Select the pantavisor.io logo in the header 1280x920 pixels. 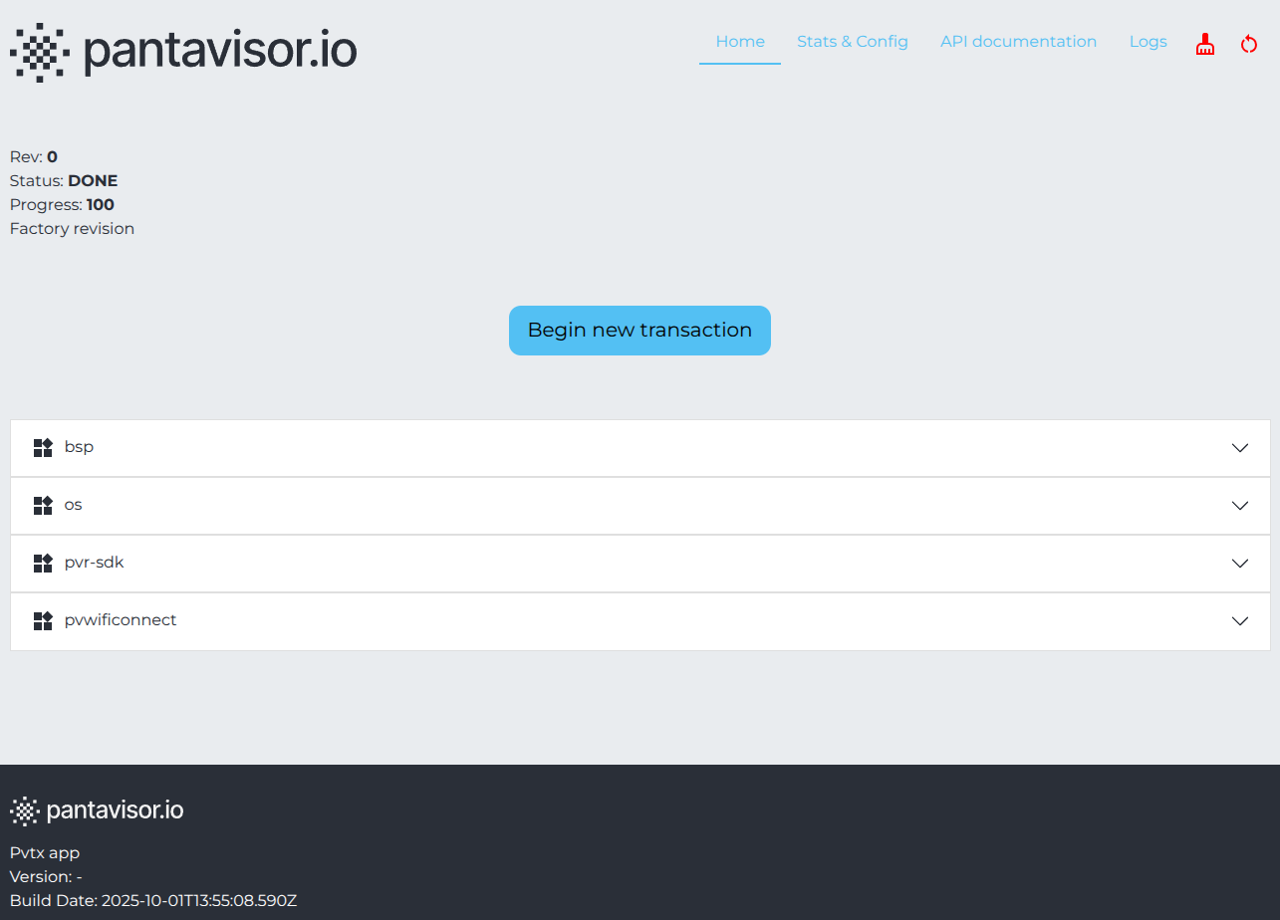[183, 51]
